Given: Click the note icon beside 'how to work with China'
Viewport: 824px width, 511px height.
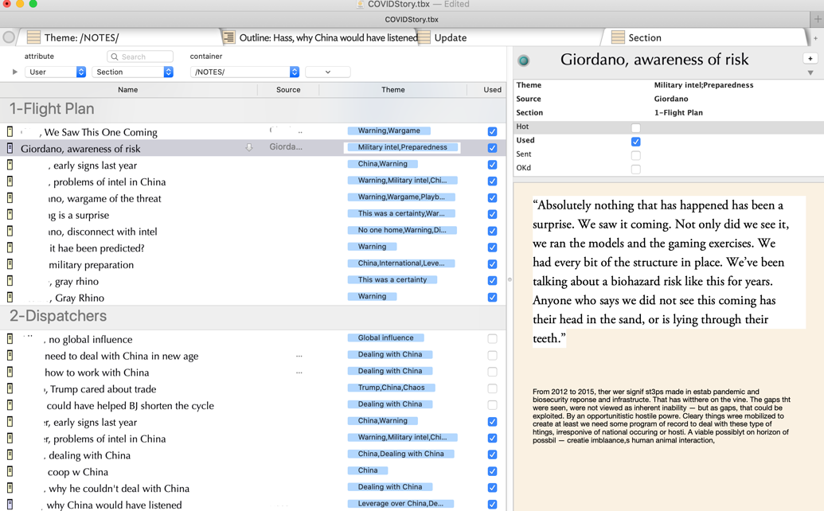Looking at the screenshot, I should click(10, 372).
